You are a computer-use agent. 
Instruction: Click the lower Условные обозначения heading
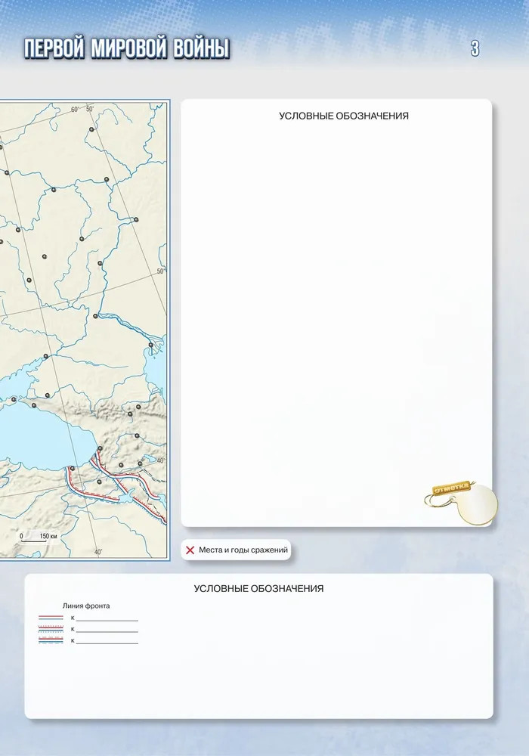[x=258, y=588]
